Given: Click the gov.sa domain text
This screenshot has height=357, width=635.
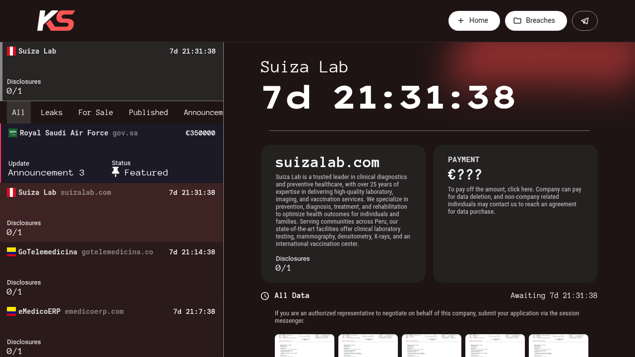Looking at the screenshot, I should [x=125, y=133].
